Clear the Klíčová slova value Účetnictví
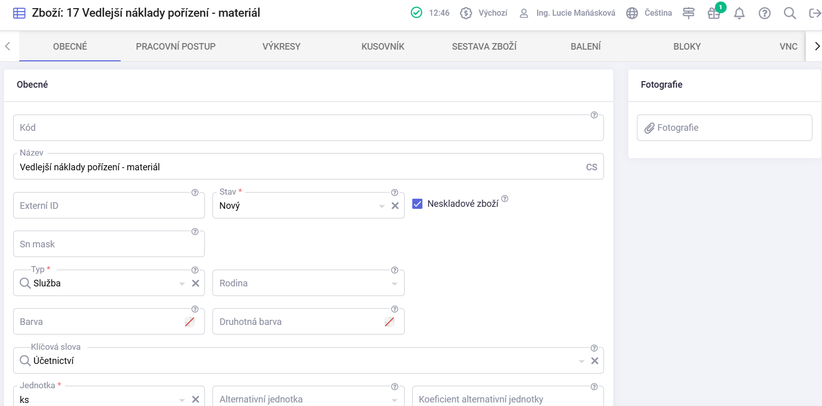Viewport: 822px width, 406px height. pyautogui.click(x=595, y=361)
